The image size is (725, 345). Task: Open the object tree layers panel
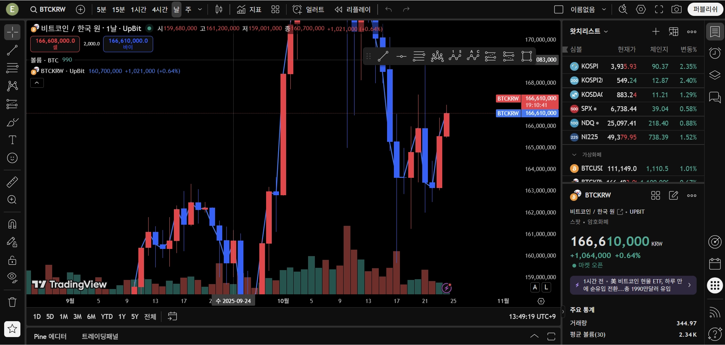715,75
